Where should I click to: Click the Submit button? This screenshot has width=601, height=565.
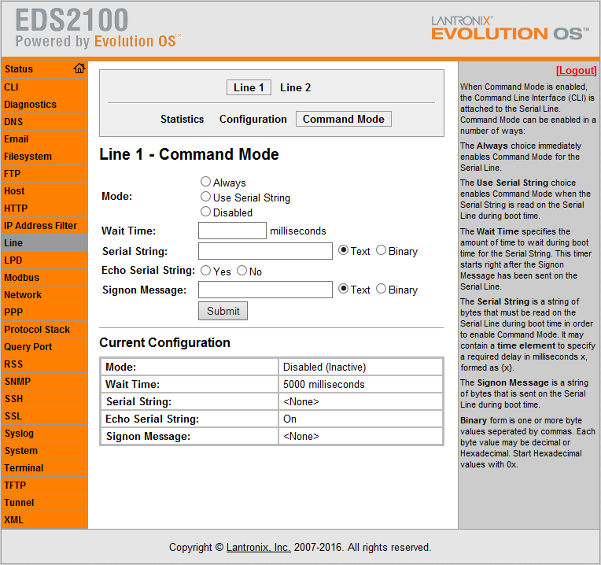point(223,311)
